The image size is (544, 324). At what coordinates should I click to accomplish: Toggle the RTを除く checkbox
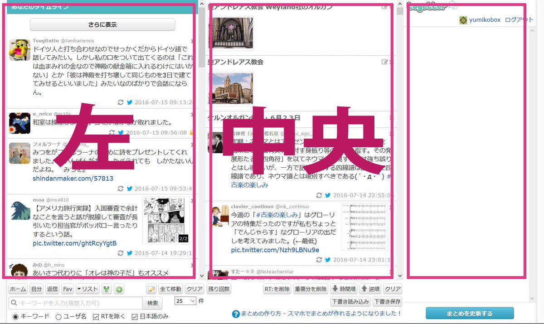[96, 316]
